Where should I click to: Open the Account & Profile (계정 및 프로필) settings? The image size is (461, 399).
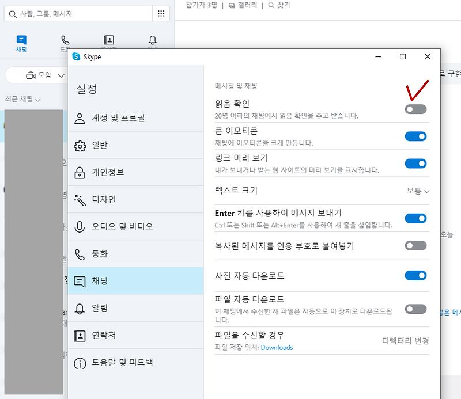pos(135,118)
